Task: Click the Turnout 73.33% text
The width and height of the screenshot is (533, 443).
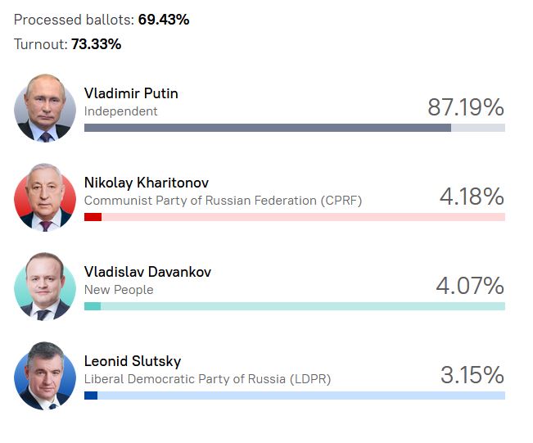Action: (67, 44)
